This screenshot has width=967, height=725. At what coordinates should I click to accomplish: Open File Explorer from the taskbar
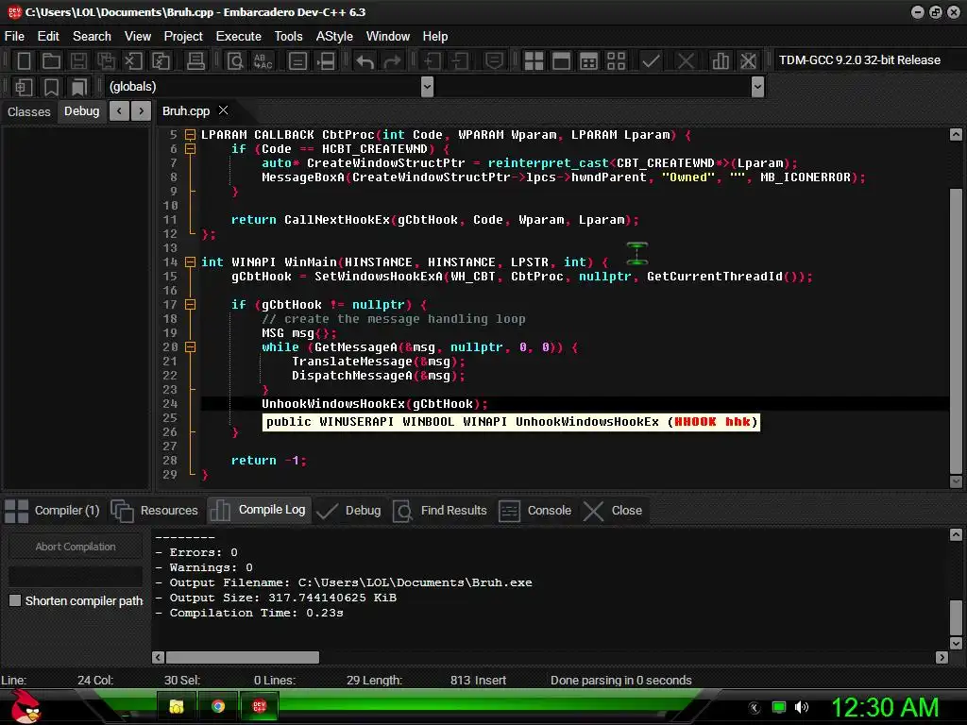pyautogui.click(x=177, y=706)
